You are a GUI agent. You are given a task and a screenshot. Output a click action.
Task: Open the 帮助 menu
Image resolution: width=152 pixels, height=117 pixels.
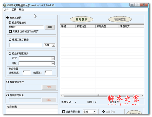click(21, 10)
